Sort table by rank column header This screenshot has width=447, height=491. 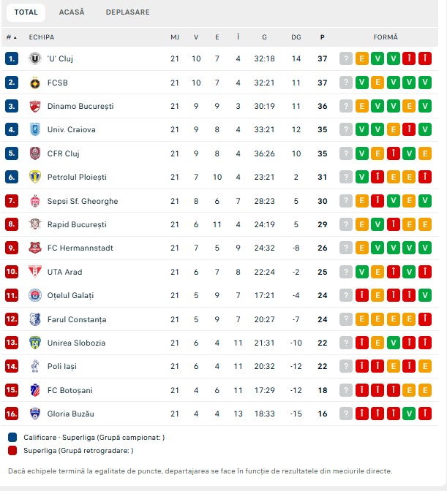point(11,37)
